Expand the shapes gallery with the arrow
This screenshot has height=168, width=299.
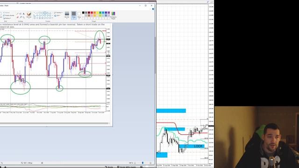53,18
